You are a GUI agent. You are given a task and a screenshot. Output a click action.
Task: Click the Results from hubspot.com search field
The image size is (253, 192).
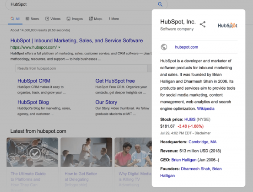(81, 68)
